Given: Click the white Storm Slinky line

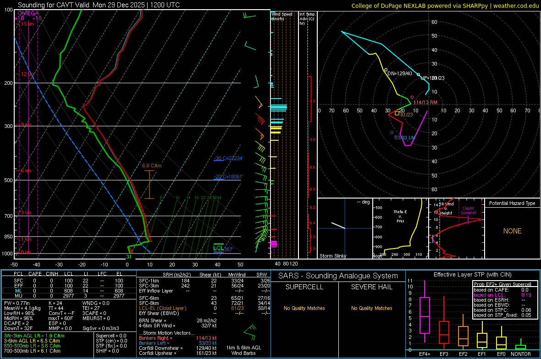Looking at the screenshot, I should click(338, 226).
